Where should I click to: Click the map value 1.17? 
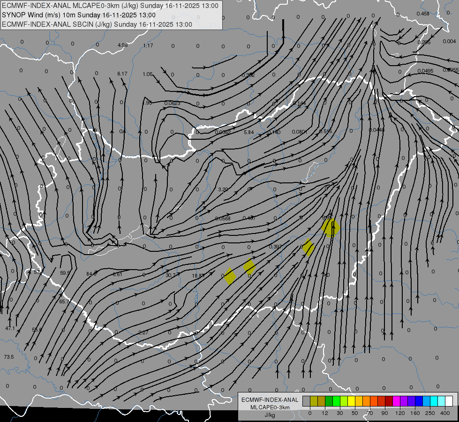(148, 45)
